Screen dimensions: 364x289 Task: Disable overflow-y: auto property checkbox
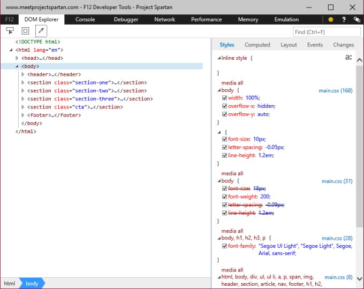[224, 114]
